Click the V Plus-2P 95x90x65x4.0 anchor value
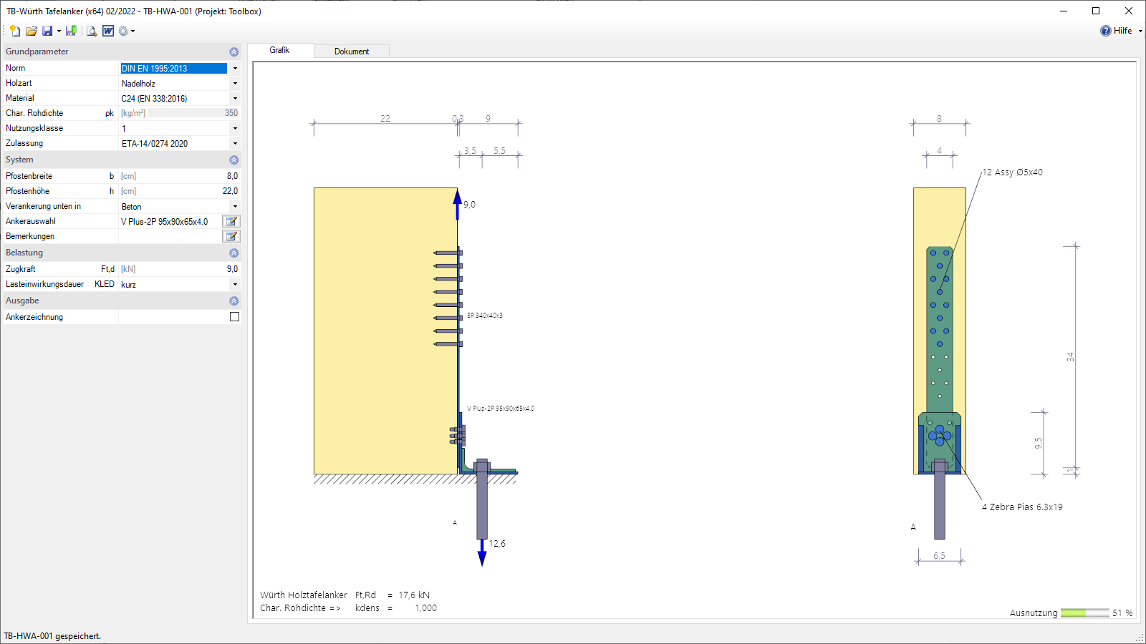 pyautogui.click(x=165, y=222)
